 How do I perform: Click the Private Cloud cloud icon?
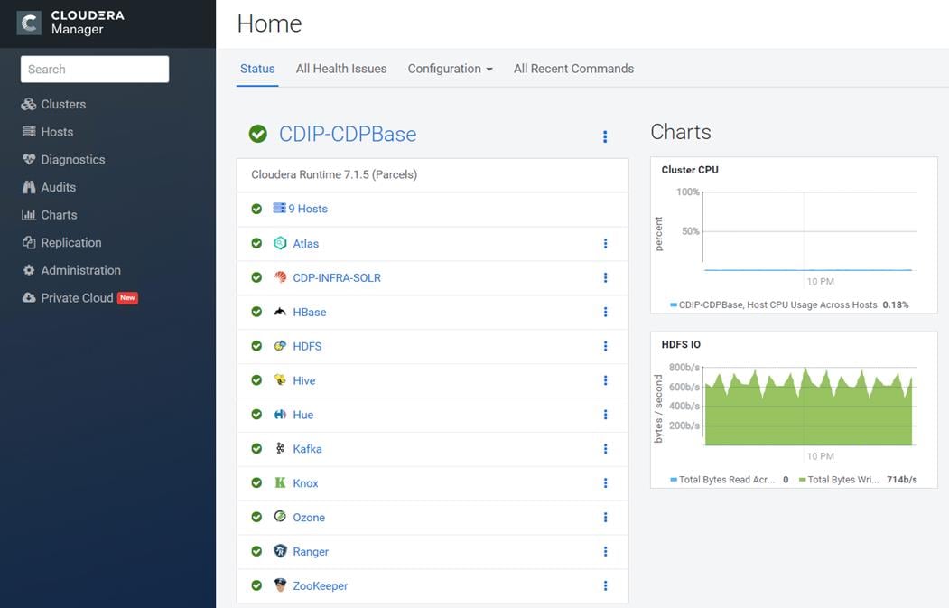coord(29,297)
